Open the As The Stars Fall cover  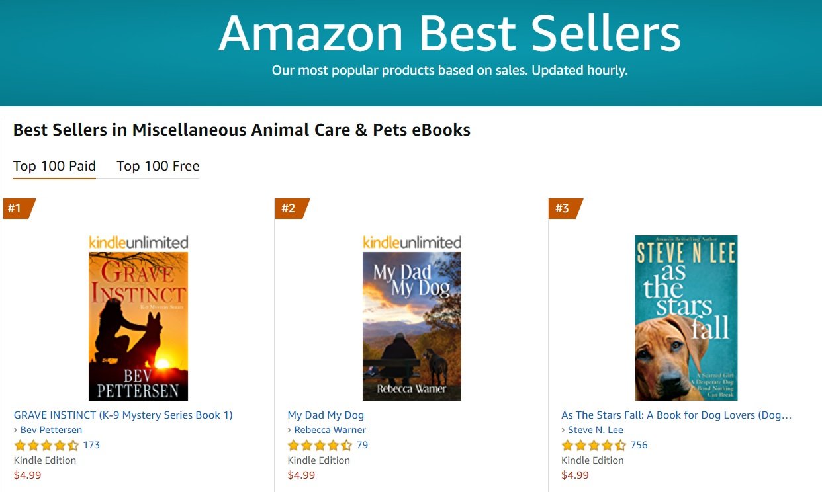click(x=686, y=318)
